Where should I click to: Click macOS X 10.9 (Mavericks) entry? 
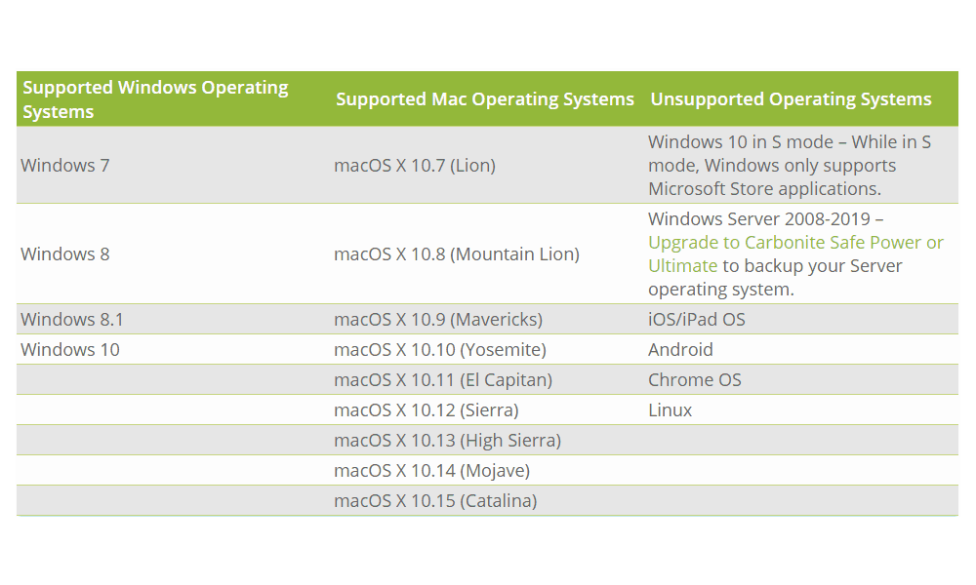[x=438, y=320]
